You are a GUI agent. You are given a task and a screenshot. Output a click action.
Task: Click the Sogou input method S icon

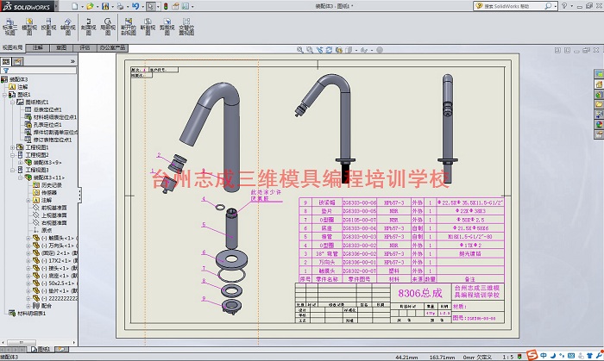click(x=532, y=354)
